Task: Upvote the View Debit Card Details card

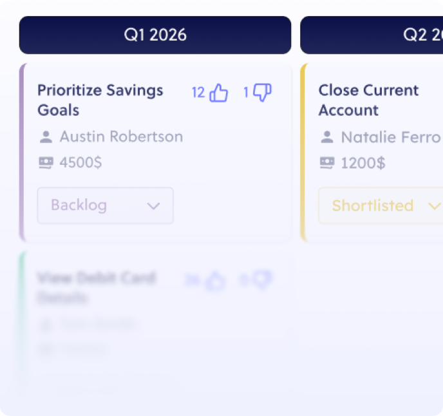Action: coord(215,281)
